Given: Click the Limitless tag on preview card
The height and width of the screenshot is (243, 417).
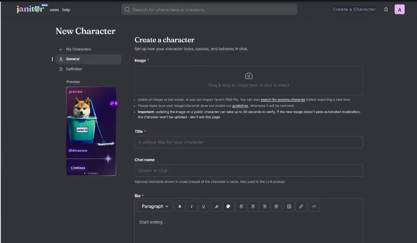Looking at the screenshot, I should click(78, 168).
